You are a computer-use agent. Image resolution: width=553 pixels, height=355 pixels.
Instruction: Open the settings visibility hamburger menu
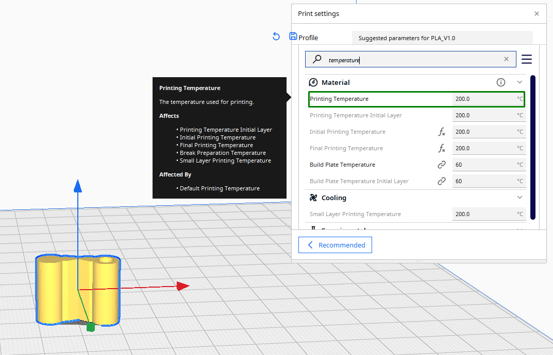[527, 59]
